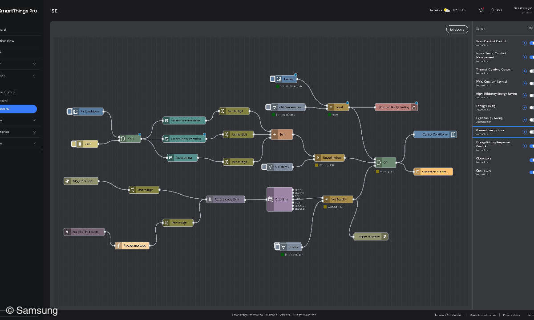This screenshot has height=320, width=534.
Task: Toggle Indoor Temp. Comfort Management switch
Action: point(531,57)
